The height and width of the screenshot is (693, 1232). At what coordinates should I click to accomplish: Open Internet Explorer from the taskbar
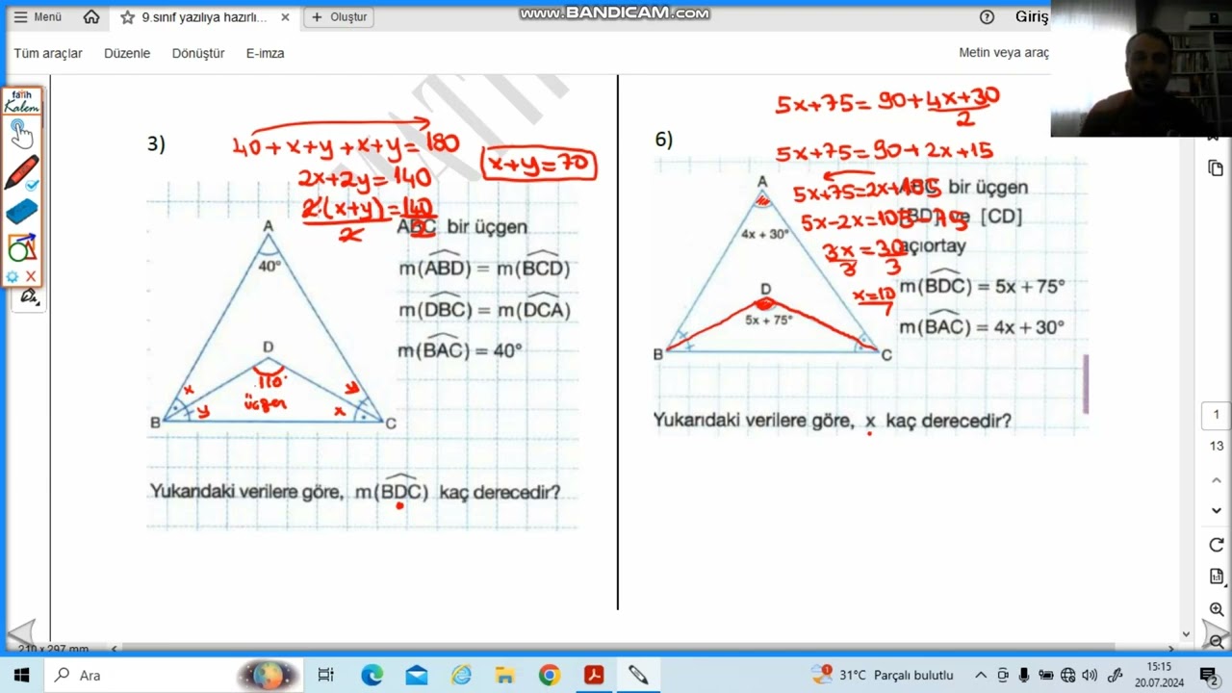point(461,675)
